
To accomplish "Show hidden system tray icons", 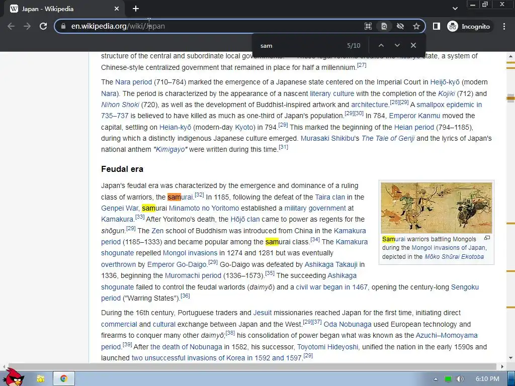I will (436, 379).
